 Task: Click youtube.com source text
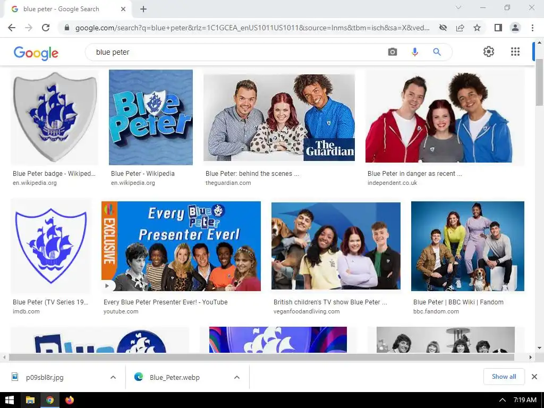pos(121,311)
